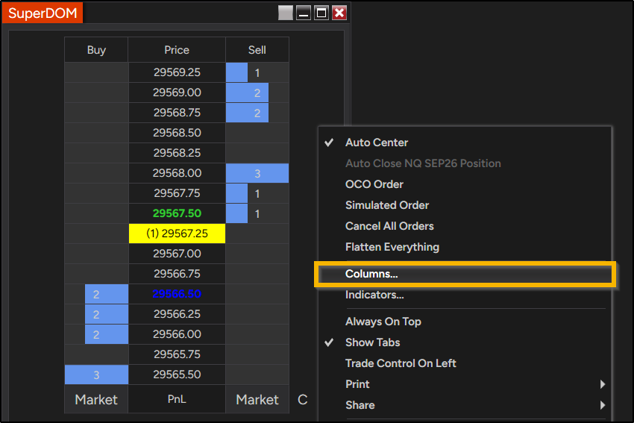Click price 29568.00 in the ladder
The image size is (634, 423).
click(x=177, y=173)
